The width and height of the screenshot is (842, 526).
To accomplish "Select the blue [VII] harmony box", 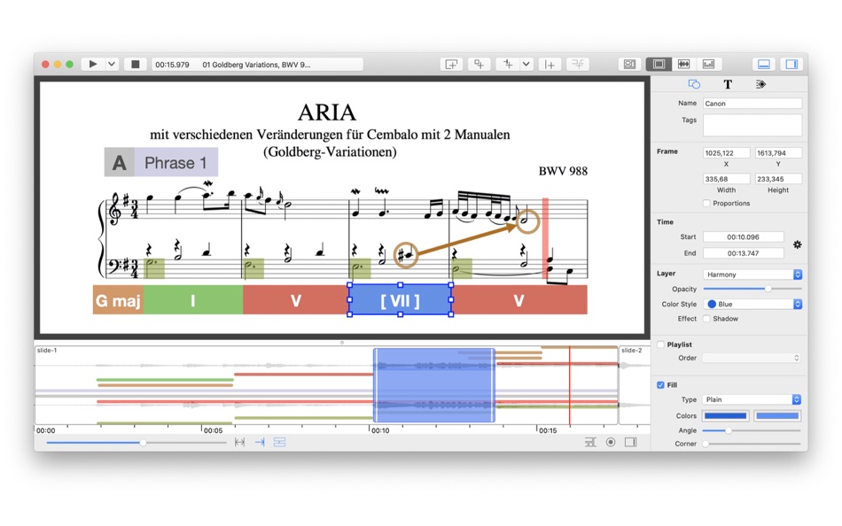I will pyautogui.click(x=400, y=300).
